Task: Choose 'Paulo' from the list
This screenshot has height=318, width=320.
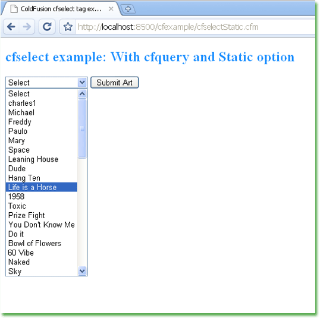Action: tap(42, 131)
